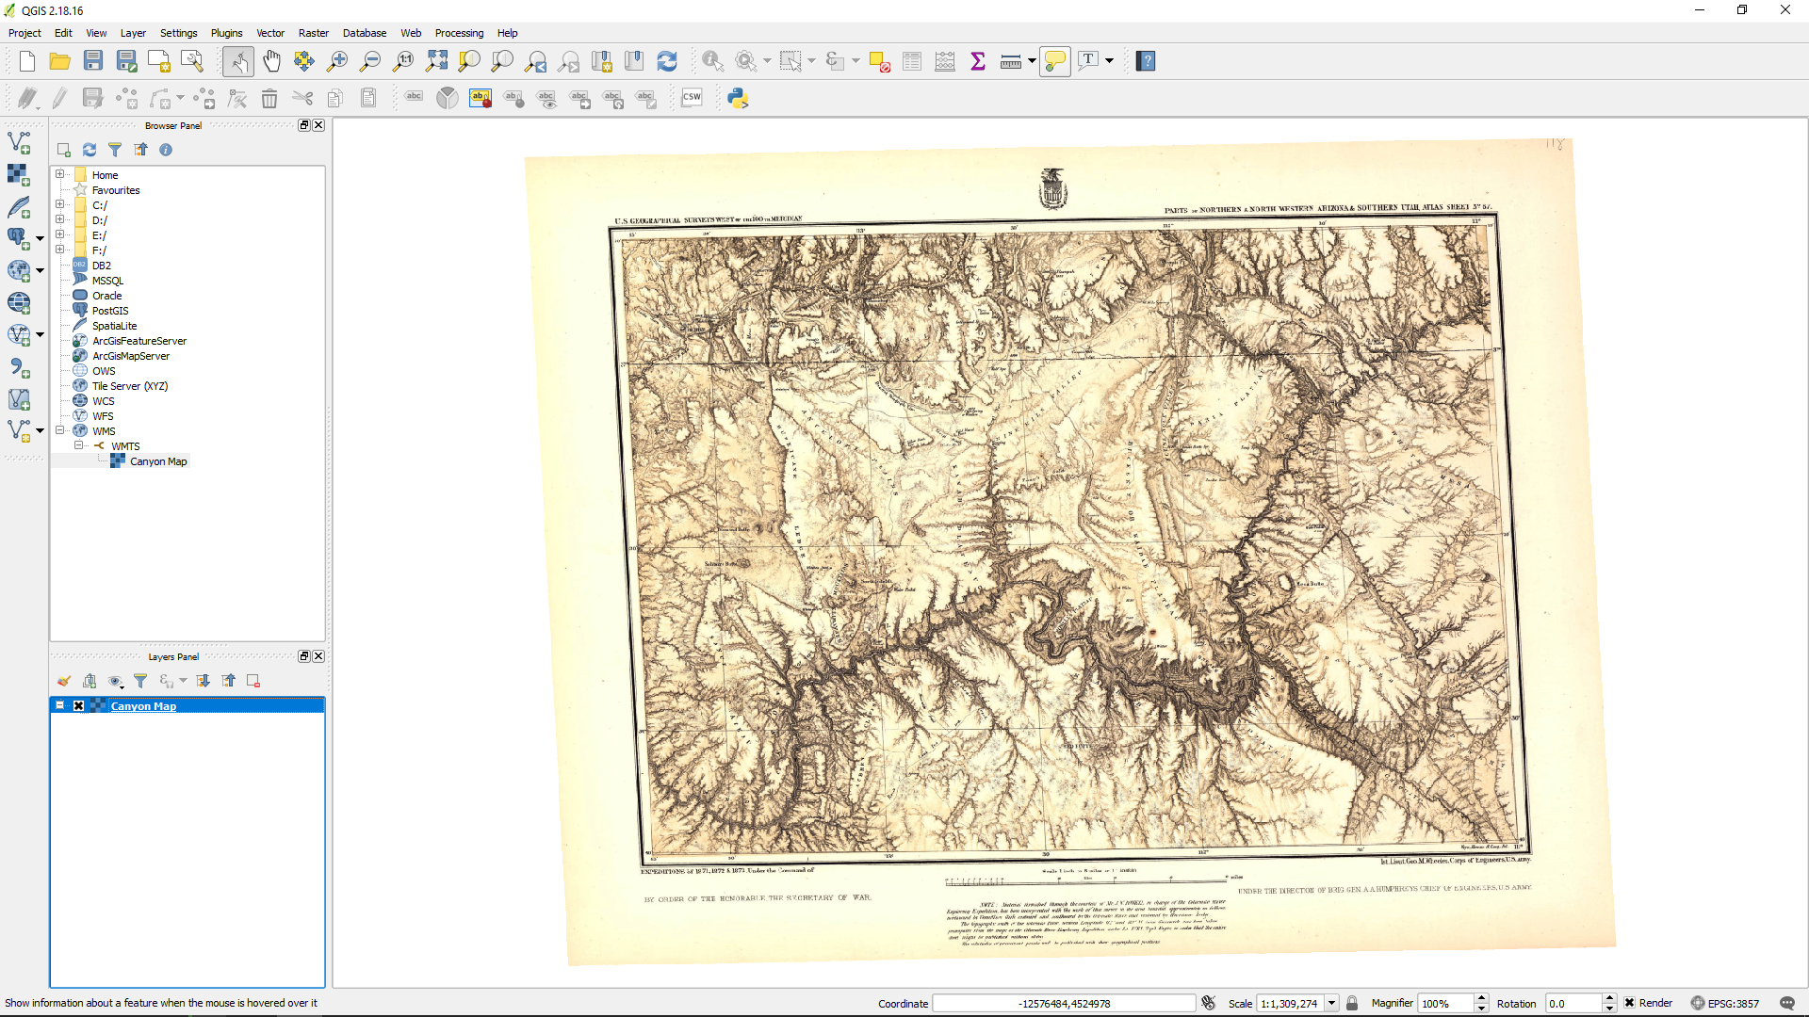1809x1017 pixels.
Task: Open the Python console icon
Action: click(x=738, y=98)
